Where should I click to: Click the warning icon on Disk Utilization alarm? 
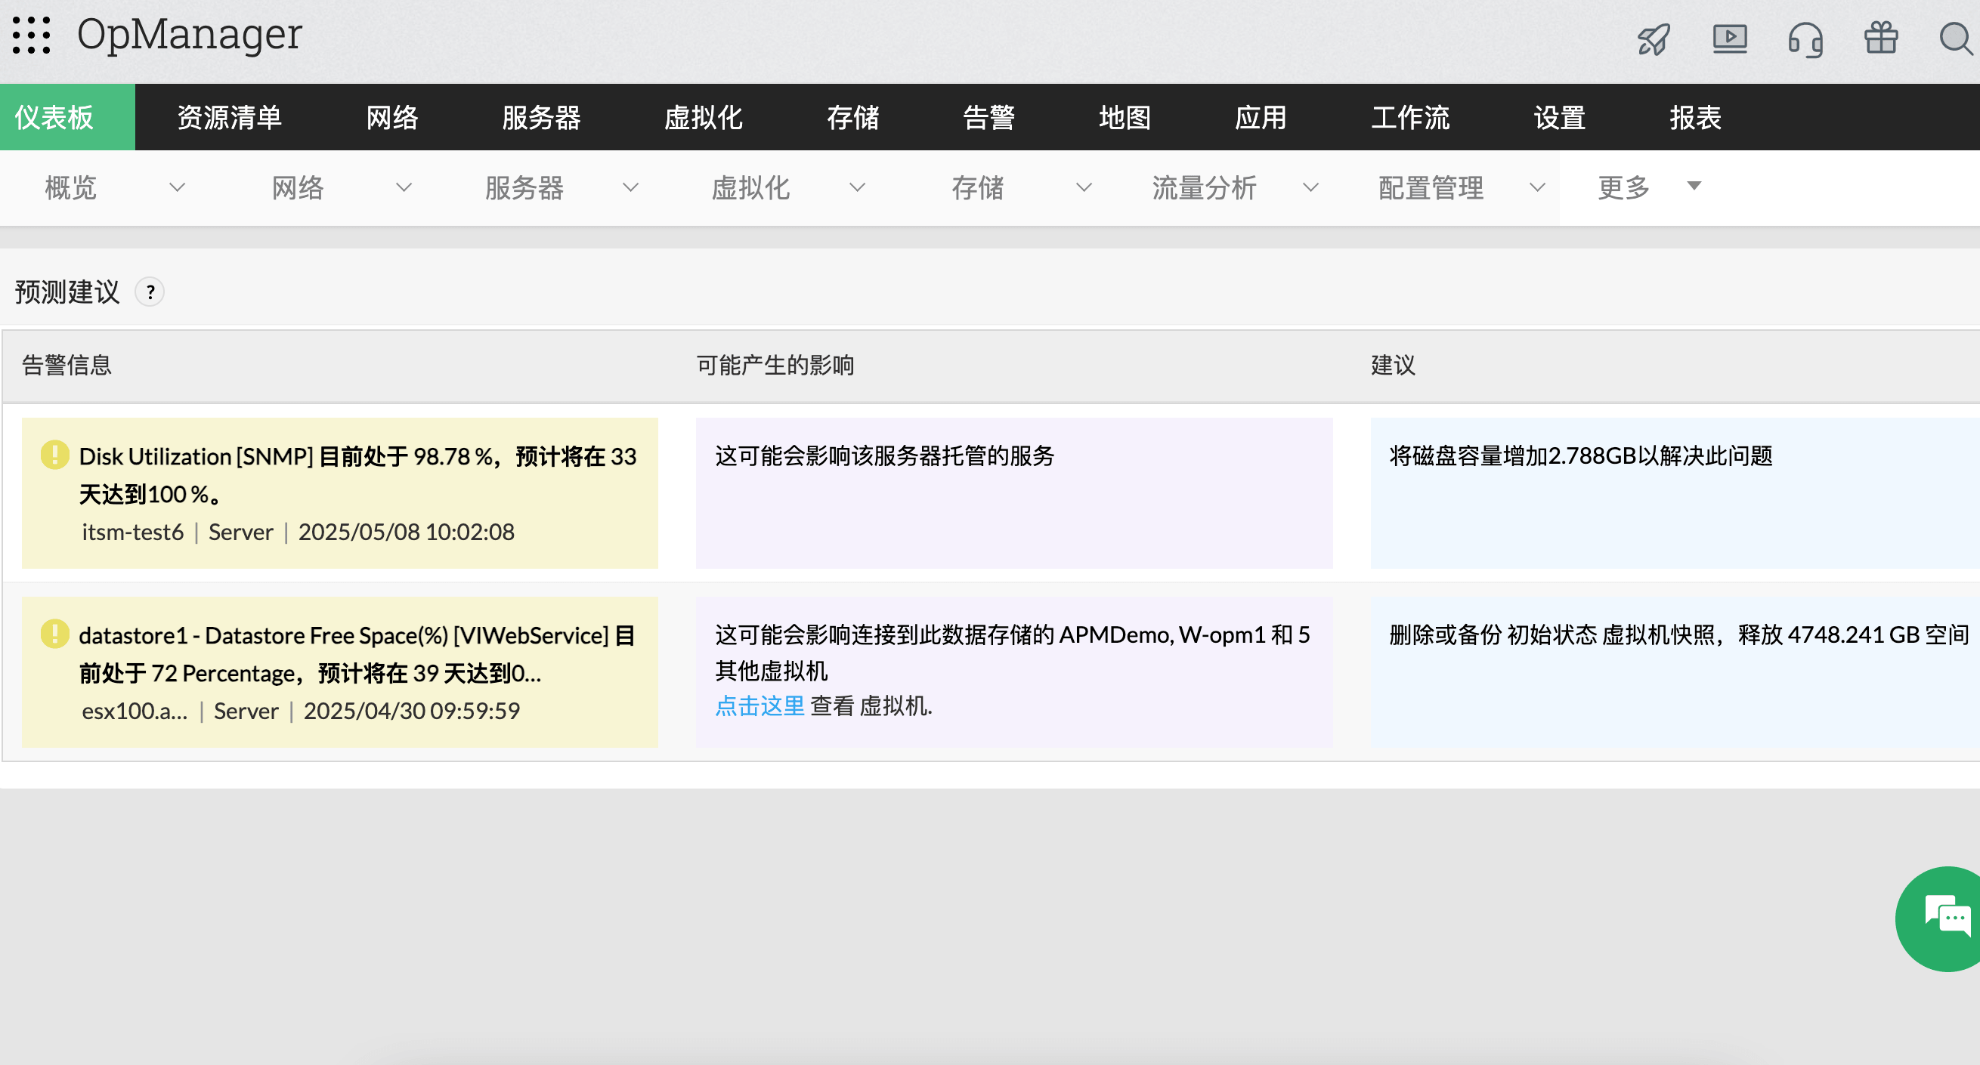pos(54,455)
